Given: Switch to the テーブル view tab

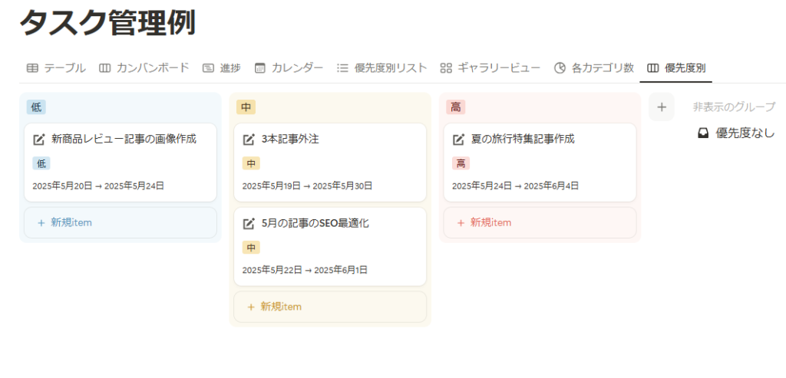Looking at the screenshot, I should pyautogui.click(x=56, y=68).
